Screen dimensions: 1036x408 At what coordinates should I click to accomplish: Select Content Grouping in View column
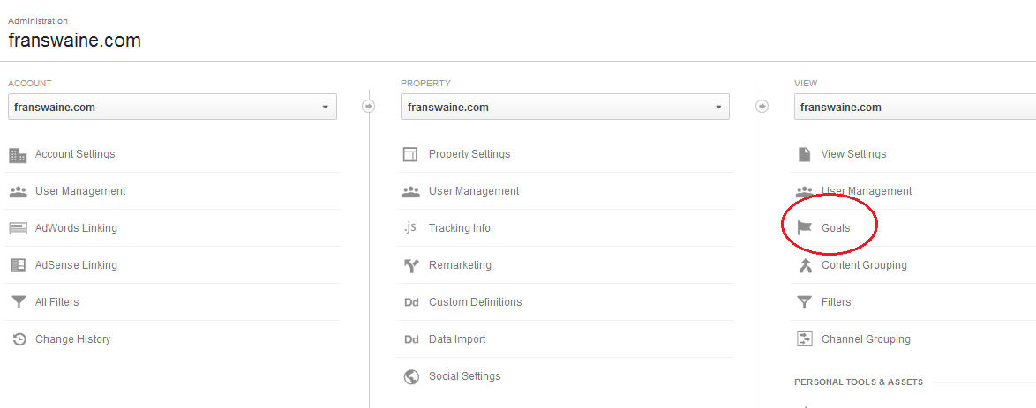(x=864, y=265)
